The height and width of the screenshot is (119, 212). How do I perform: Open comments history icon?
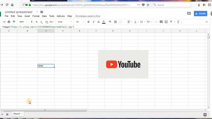pyautogui.click(x=189, y=14)
